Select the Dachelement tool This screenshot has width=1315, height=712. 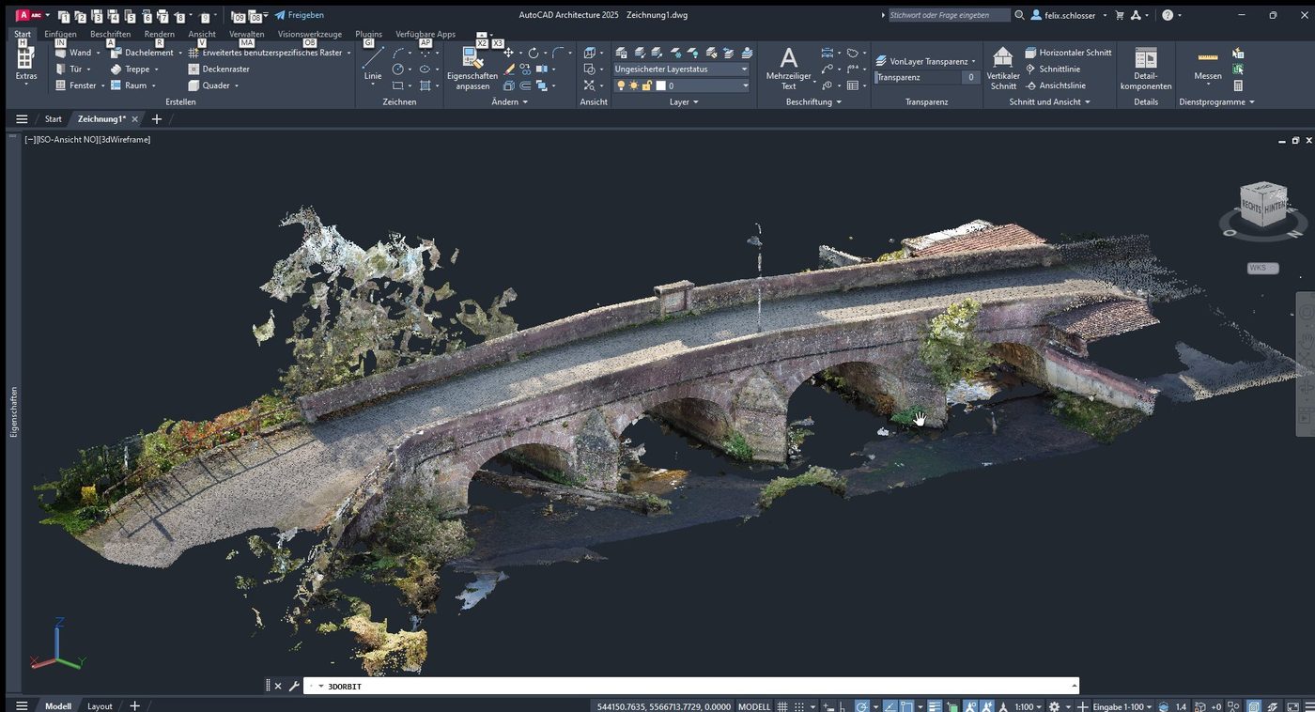pos(142,53)
